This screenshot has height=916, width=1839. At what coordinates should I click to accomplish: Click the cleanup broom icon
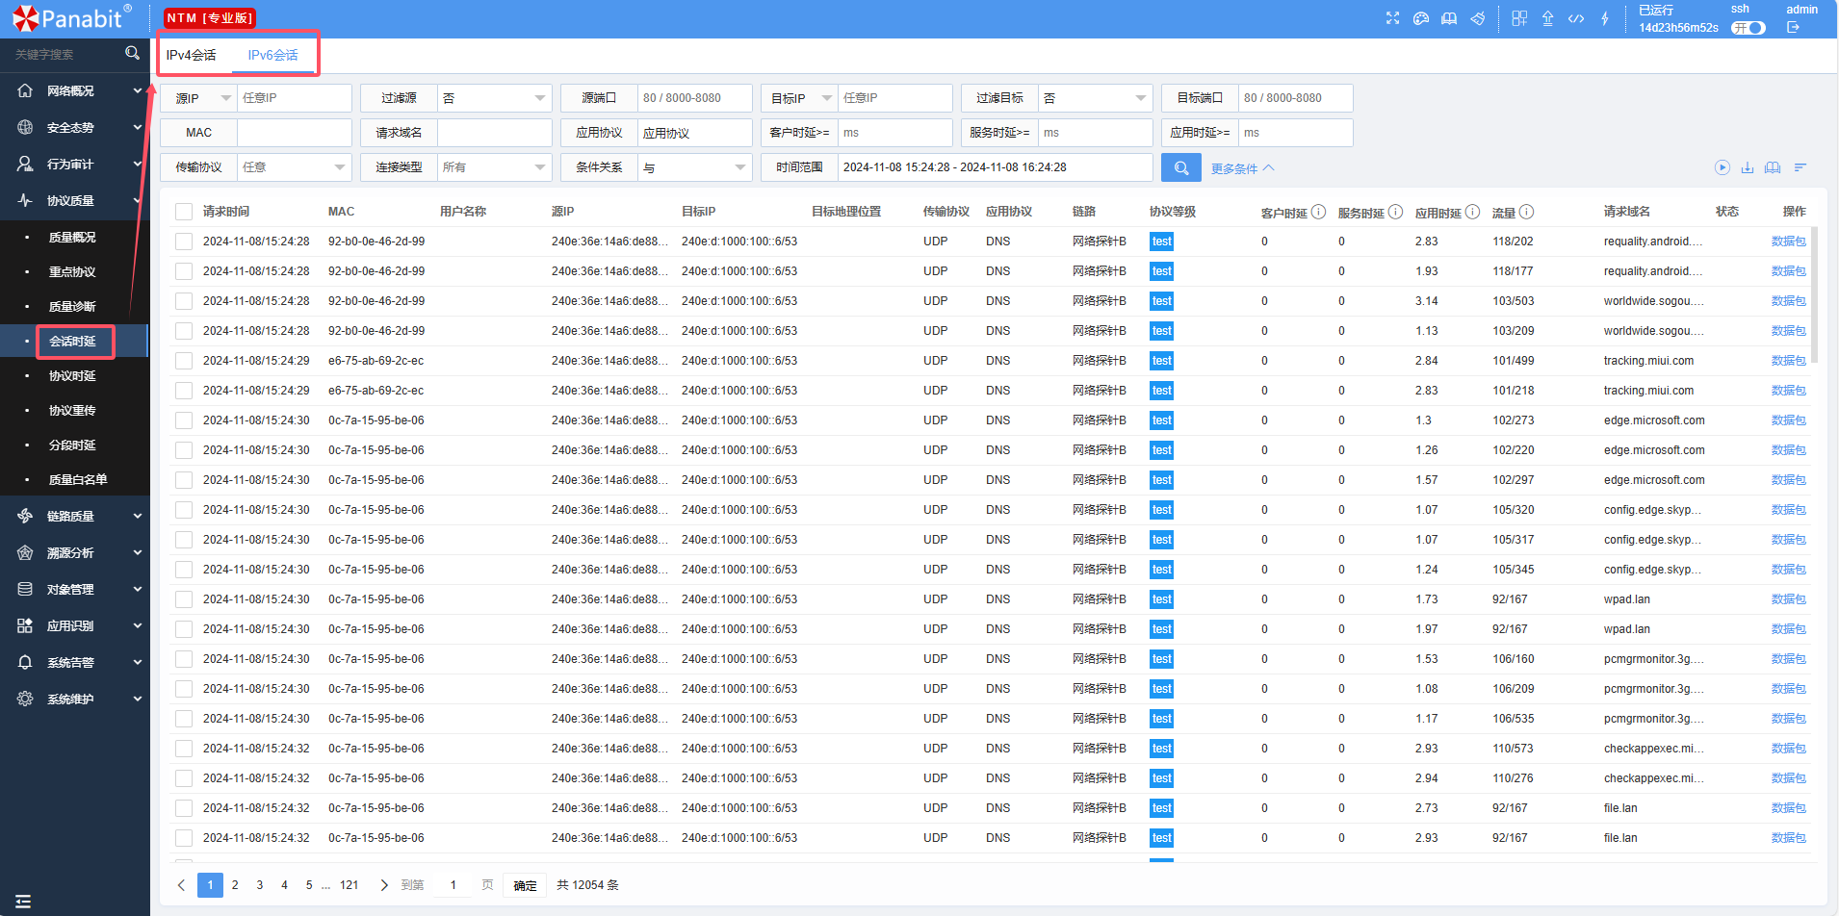click(x=1477, y=18)
